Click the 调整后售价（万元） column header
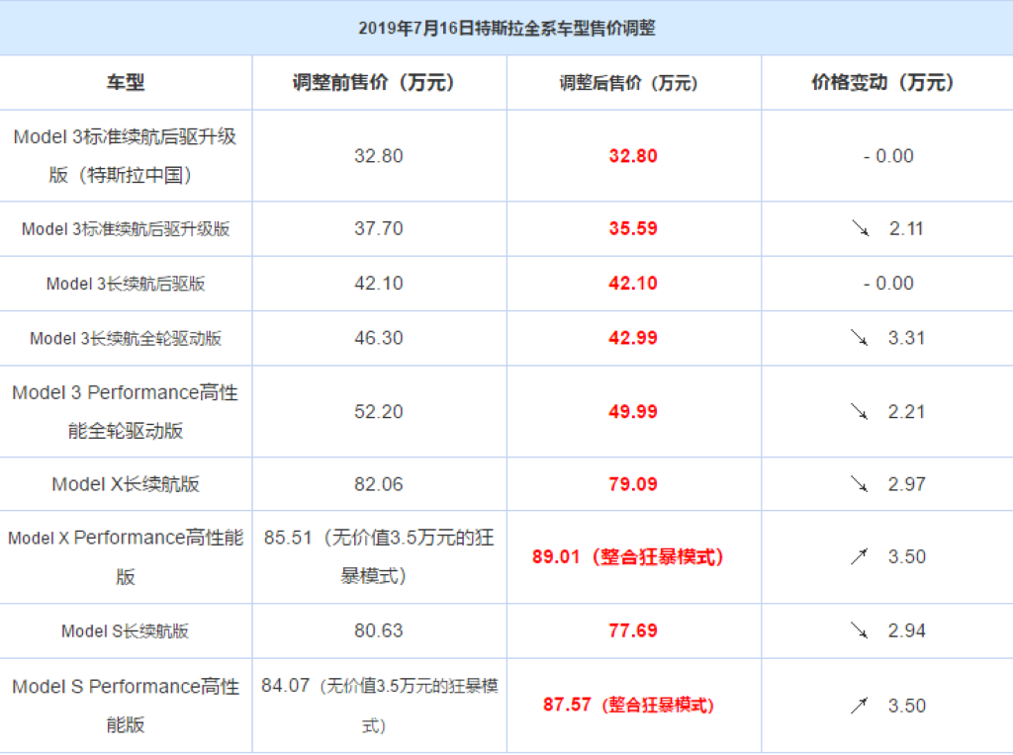1013x755 pixels. 628,83
